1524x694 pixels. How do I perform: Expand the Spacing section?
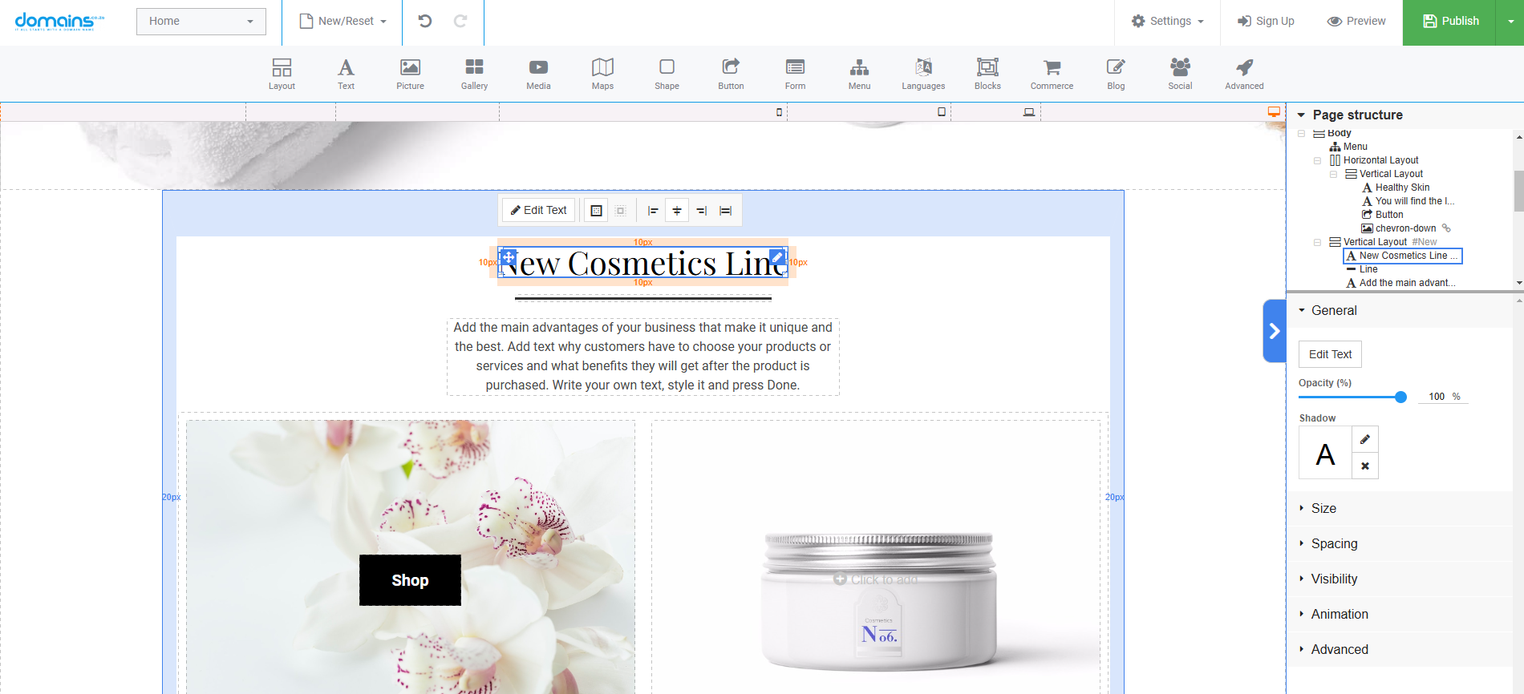pyautogui.click(x=1334, y=543)
